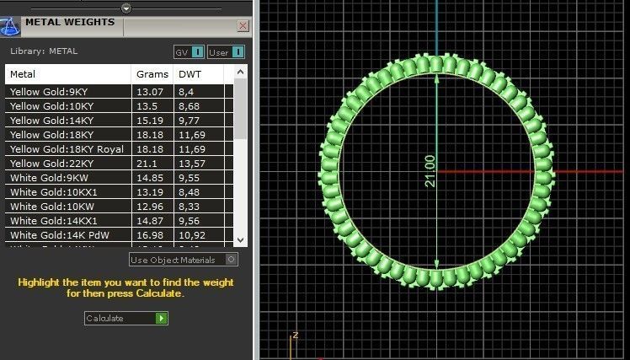Click the 14.85 grams value

pyautogui.click(x=150, y=178)
